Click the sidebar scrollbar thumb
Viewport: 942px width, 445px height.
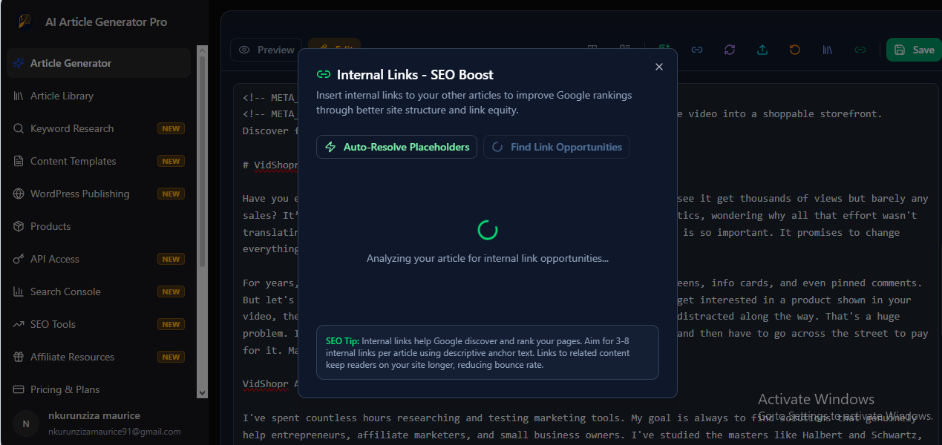pos(202,162)
